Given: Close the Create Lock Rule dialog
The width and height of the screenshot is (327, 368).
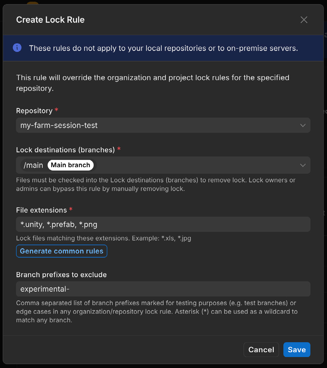Looking at the screenshot, I should tap(304, 20).
